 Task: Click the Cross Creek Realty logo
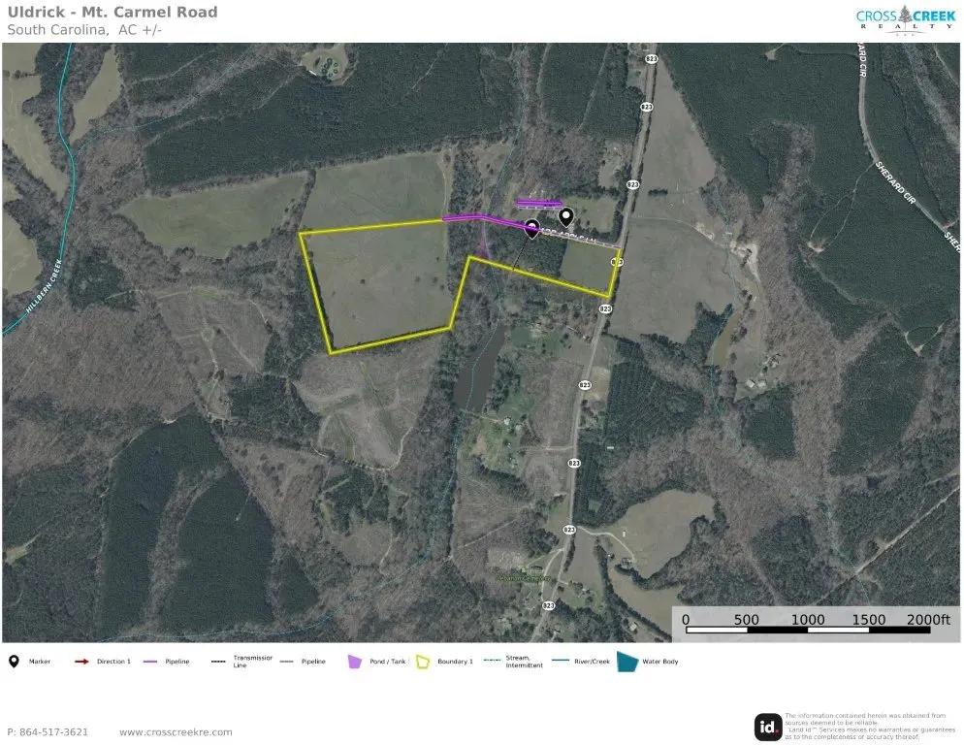tap(906, 19)
